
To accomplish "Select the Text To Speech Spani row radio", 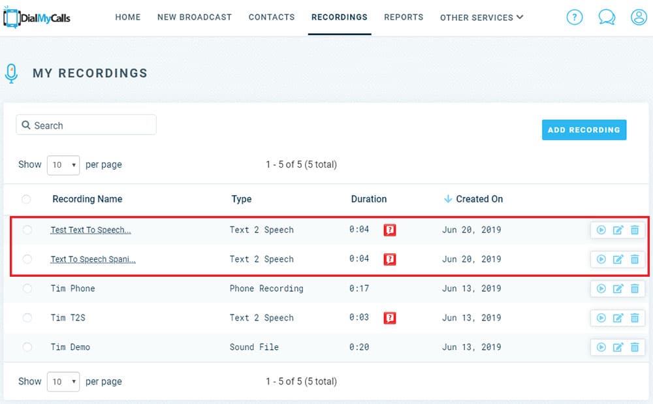I will [27, 259].
